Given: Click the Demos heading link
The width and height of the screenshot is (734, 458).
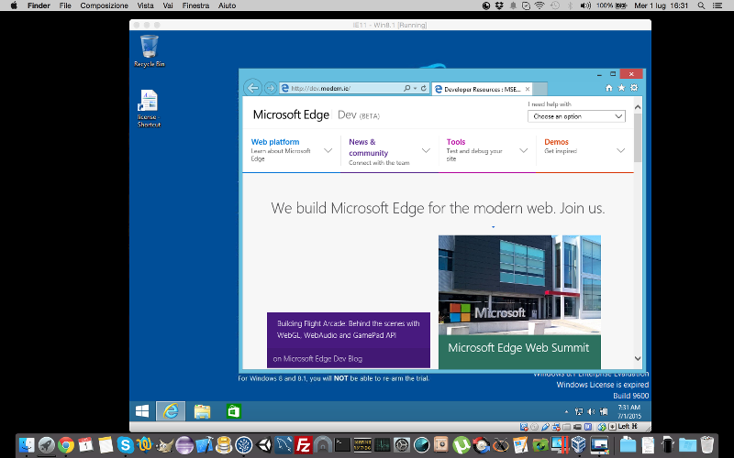Looking at the screenshot, I should click(556, 142).
